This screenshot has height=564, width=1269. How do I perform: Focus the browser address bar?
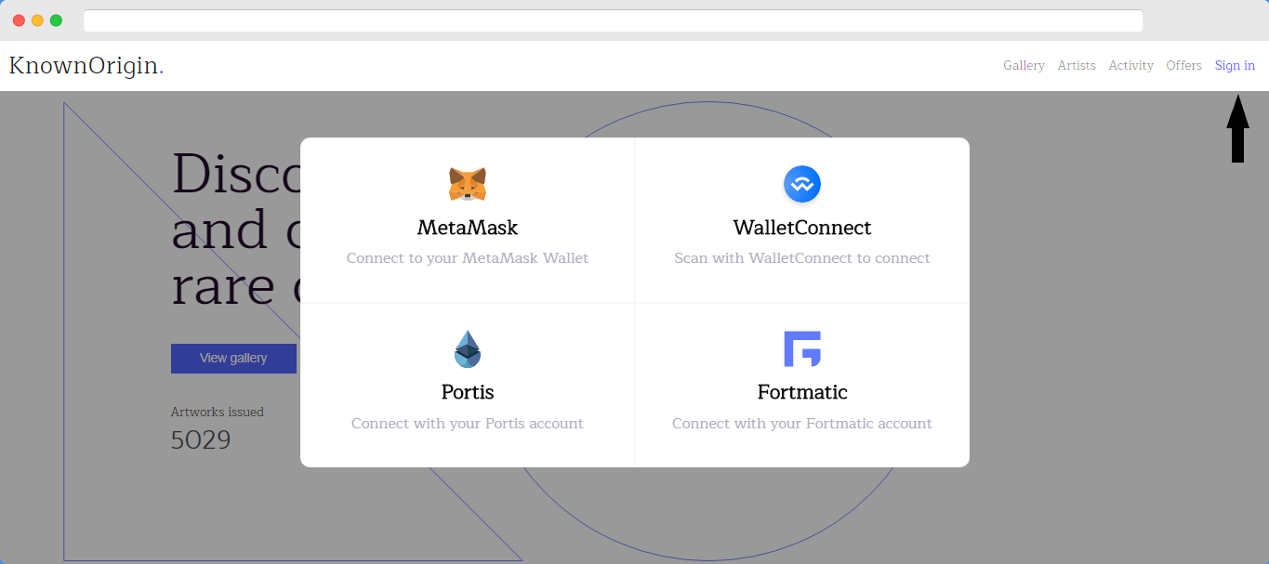(x=613, y=20)
